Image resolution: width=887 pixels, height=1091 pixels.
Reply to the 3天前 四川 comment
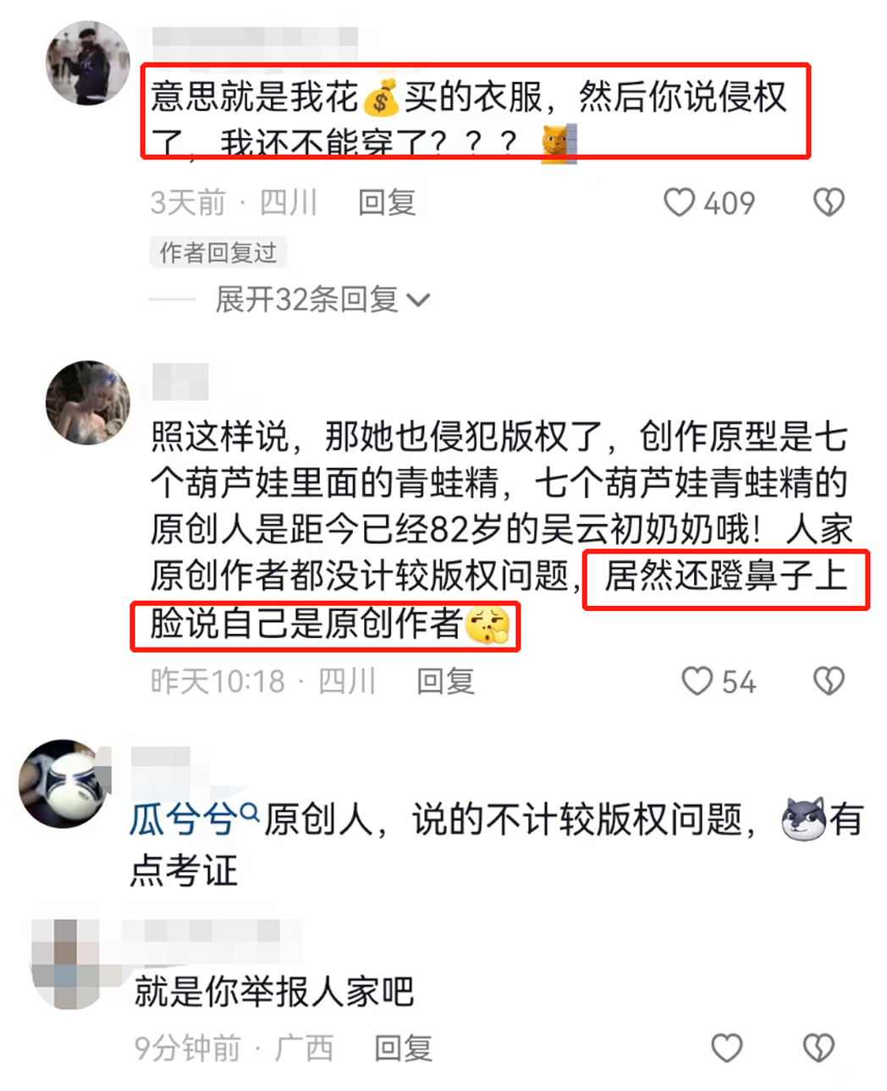pos(387,202)
